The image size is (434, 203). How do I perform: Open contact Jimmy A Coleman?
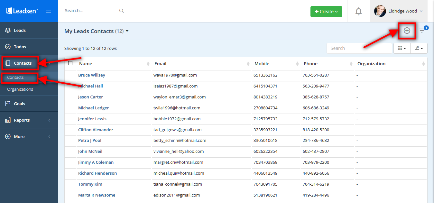[x=96, y=162]
